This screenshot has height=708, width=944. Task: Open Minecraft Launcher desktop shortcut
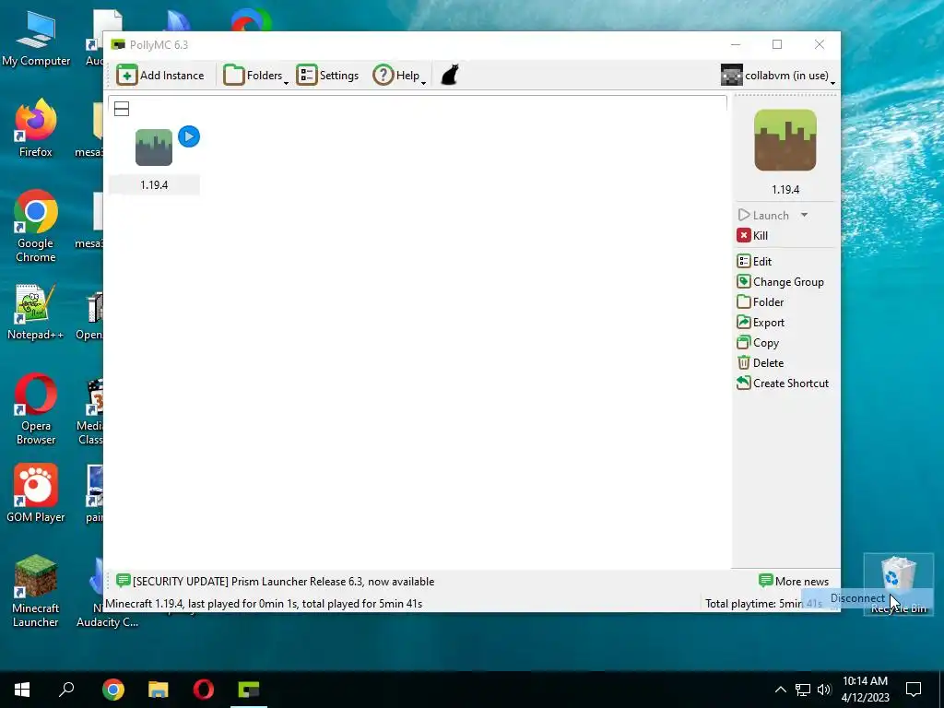coord(36,592)
